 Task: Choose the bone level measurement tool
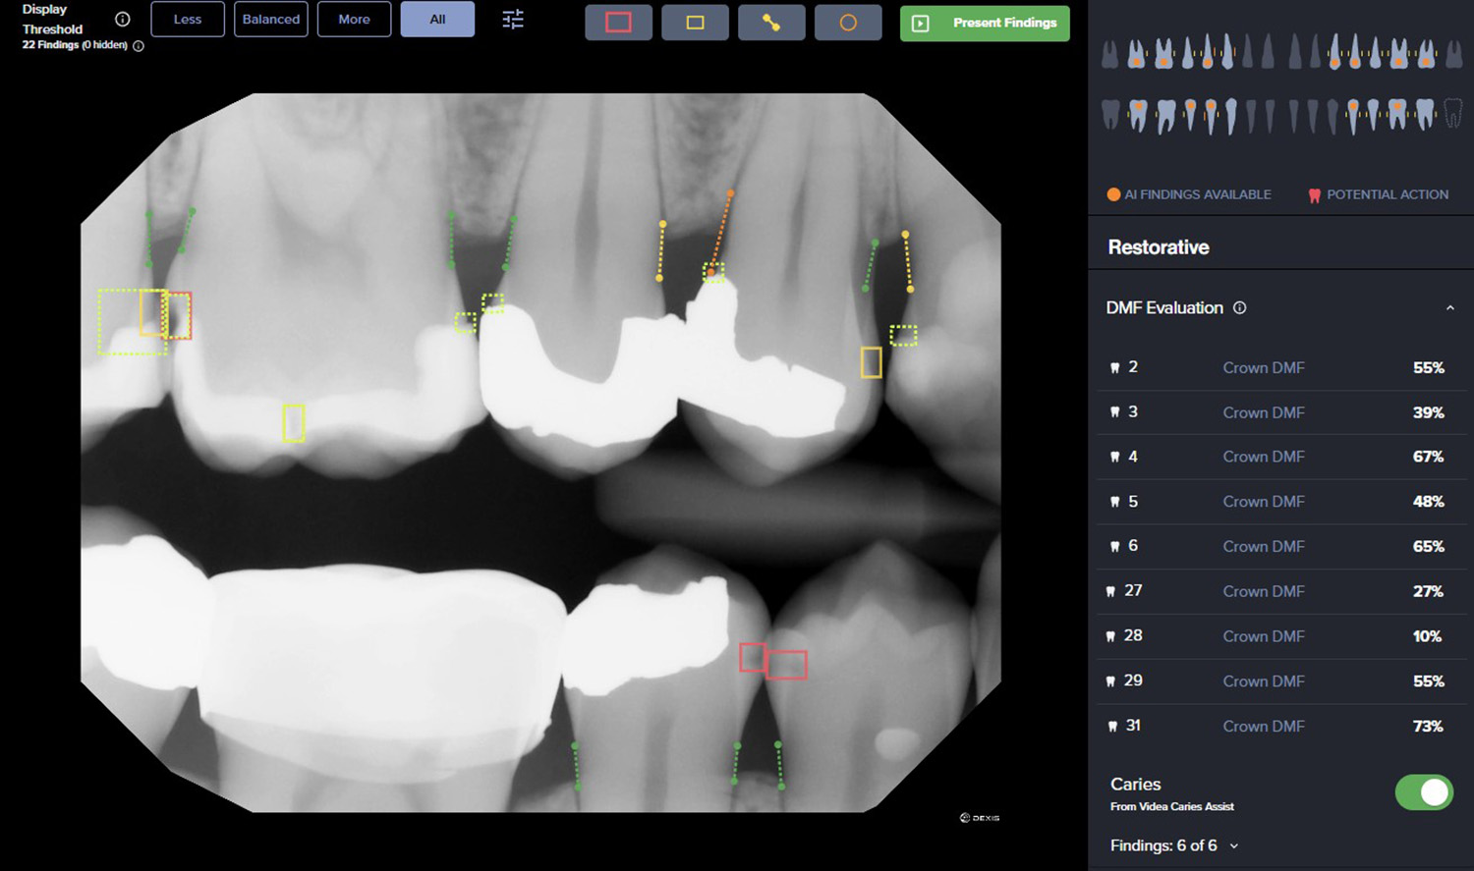click(x=771, y=23)
